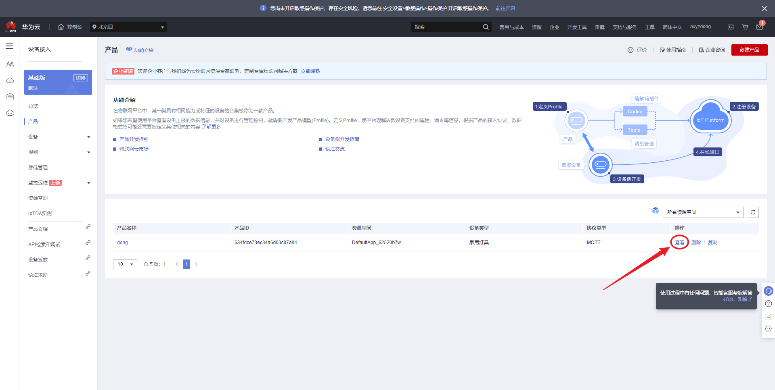Click the 控制台 home console link

[70, 27]
